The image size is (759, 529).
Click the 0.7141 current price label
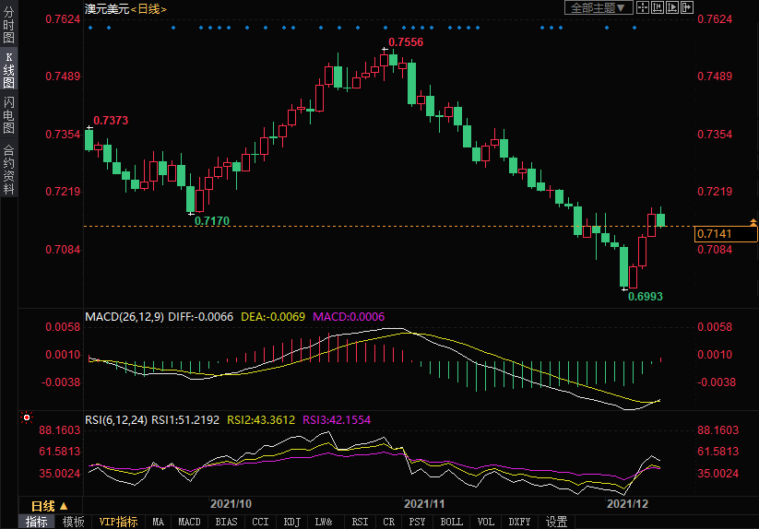(725, 234)
